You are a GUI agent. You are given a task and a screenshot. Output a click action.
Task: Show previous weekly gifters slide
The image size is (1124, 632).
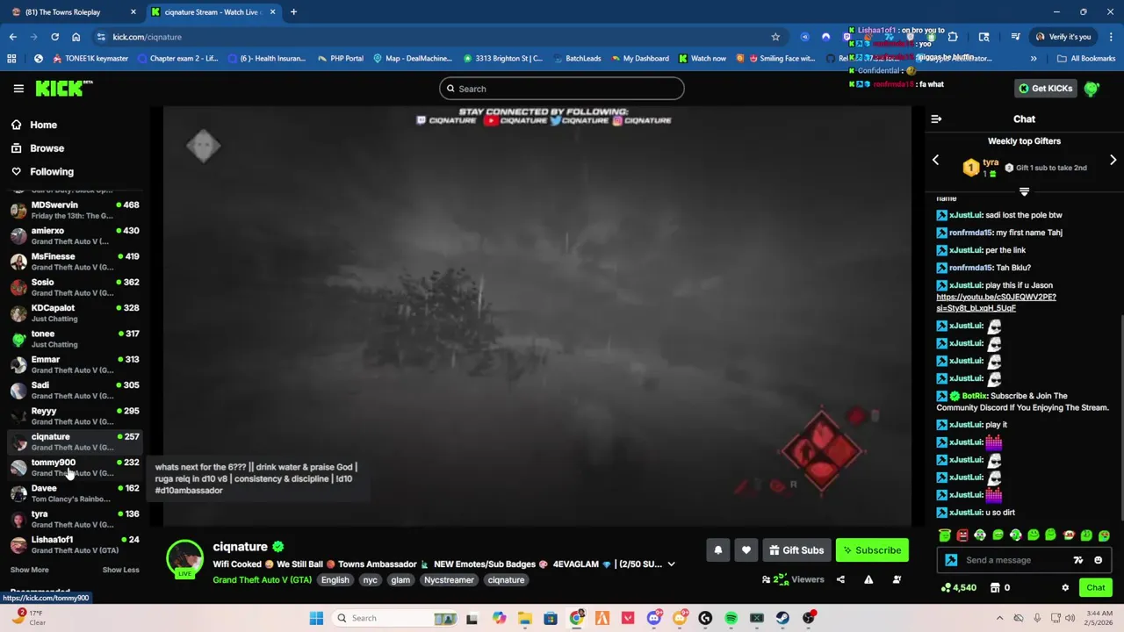pos(935,160)
